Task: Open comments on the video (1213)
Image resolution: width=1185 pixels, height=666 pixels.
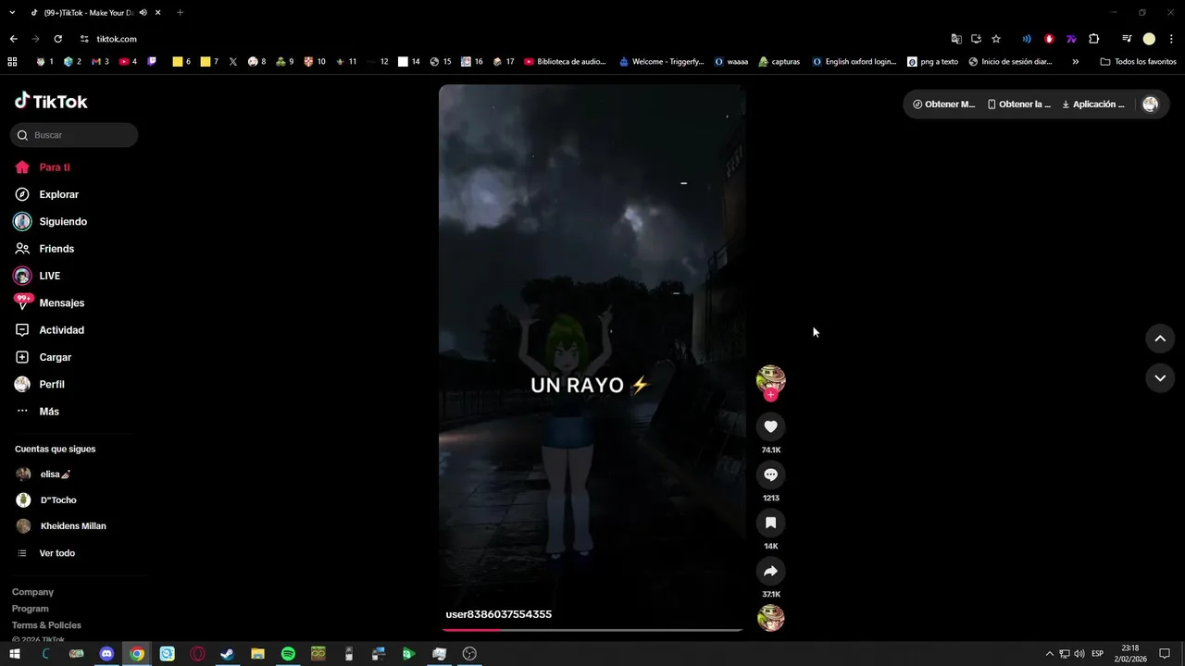Action: tap(770, 475)
